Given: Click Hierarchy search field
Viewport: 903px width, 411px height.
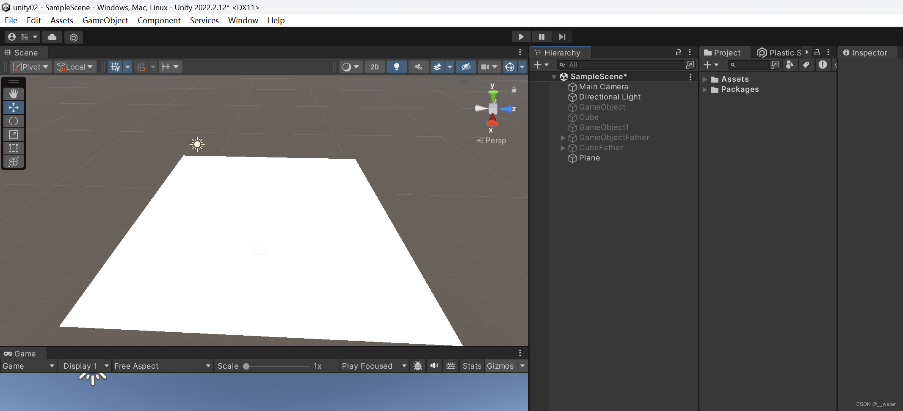Looking at the screenshot, I should (620, 65).
